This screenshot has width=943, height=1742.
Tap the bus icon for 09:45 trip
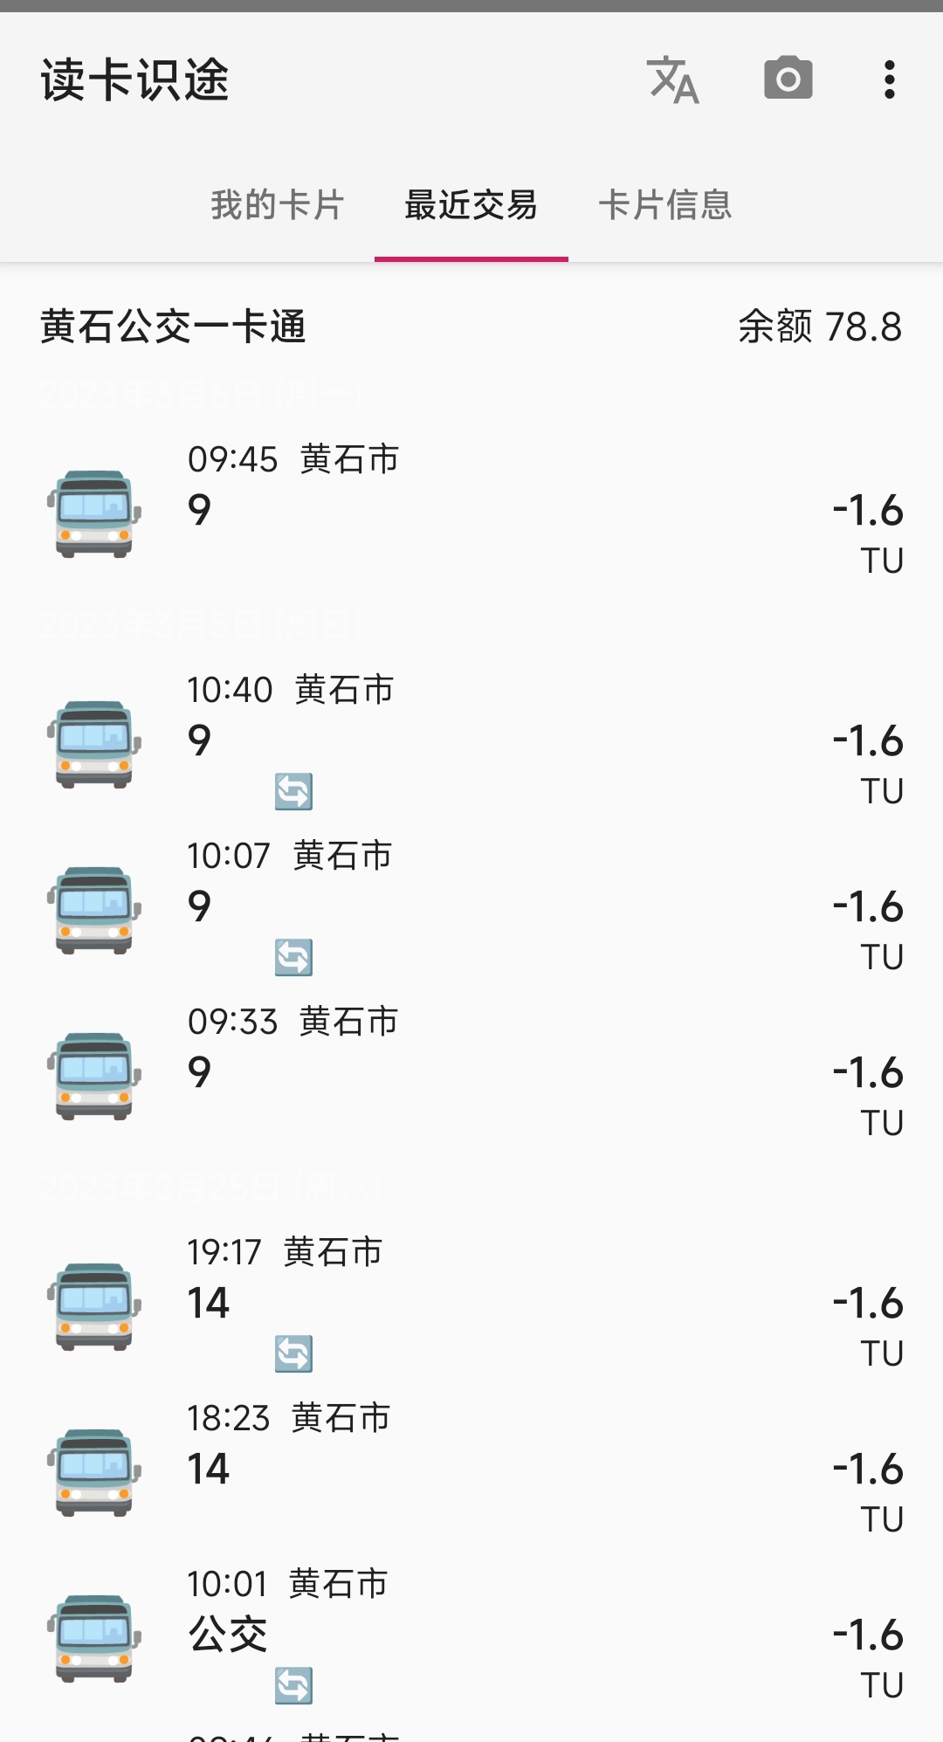click(94, 513)
